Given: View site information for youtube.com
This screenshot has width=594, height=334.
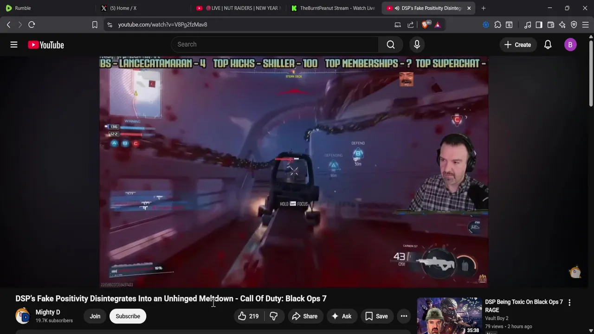Looking at the screenshot, I should [x=110, y=25].
